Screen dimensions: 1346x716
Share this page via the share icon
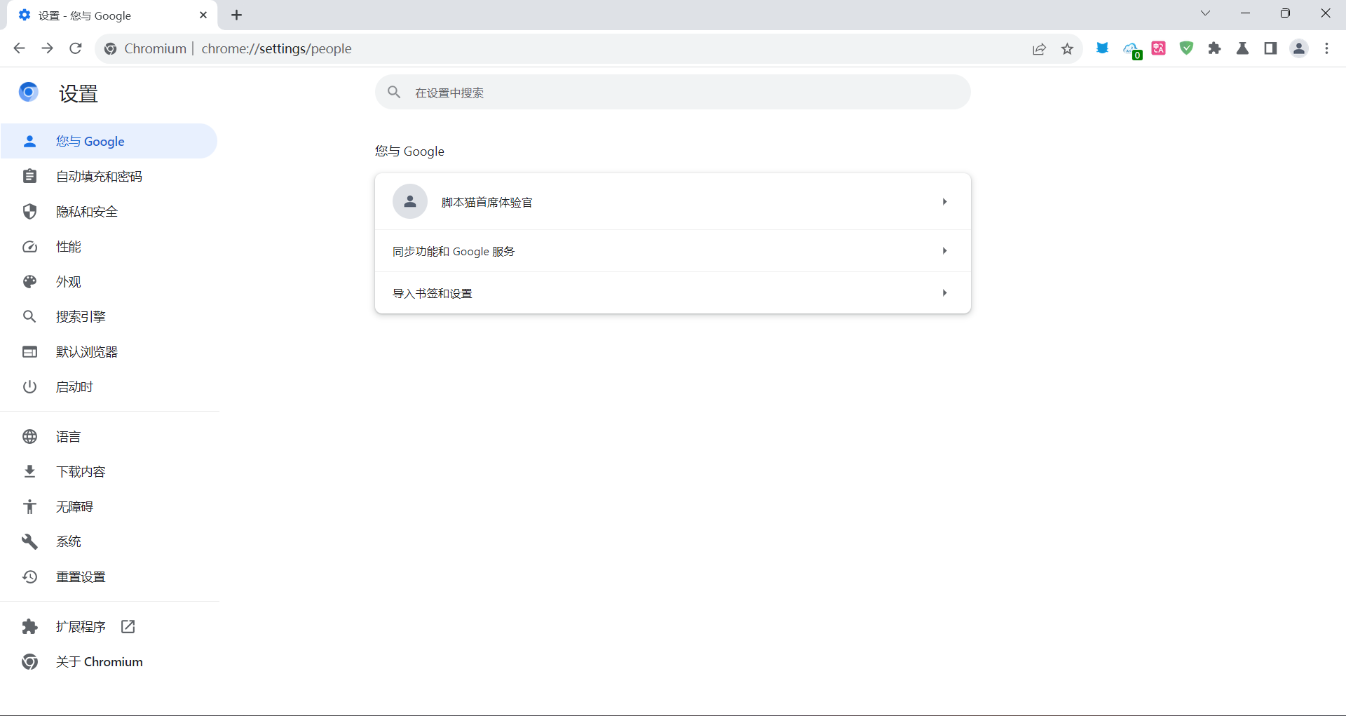(x=1039, y=48)
